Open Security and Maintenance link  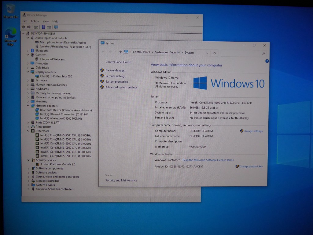click(121, 181)
